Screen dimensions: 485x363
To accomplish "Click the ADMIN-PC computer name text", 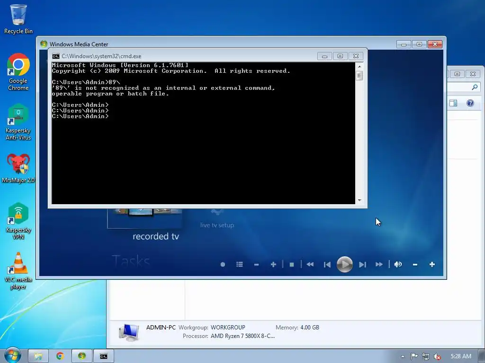I will (161, 328).
